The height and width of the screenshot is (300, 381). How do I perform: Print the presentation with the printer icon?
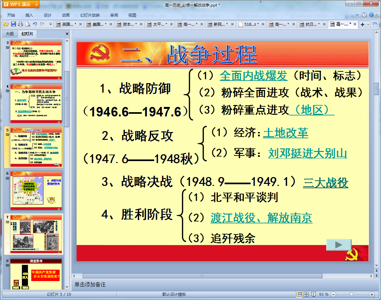21,24
